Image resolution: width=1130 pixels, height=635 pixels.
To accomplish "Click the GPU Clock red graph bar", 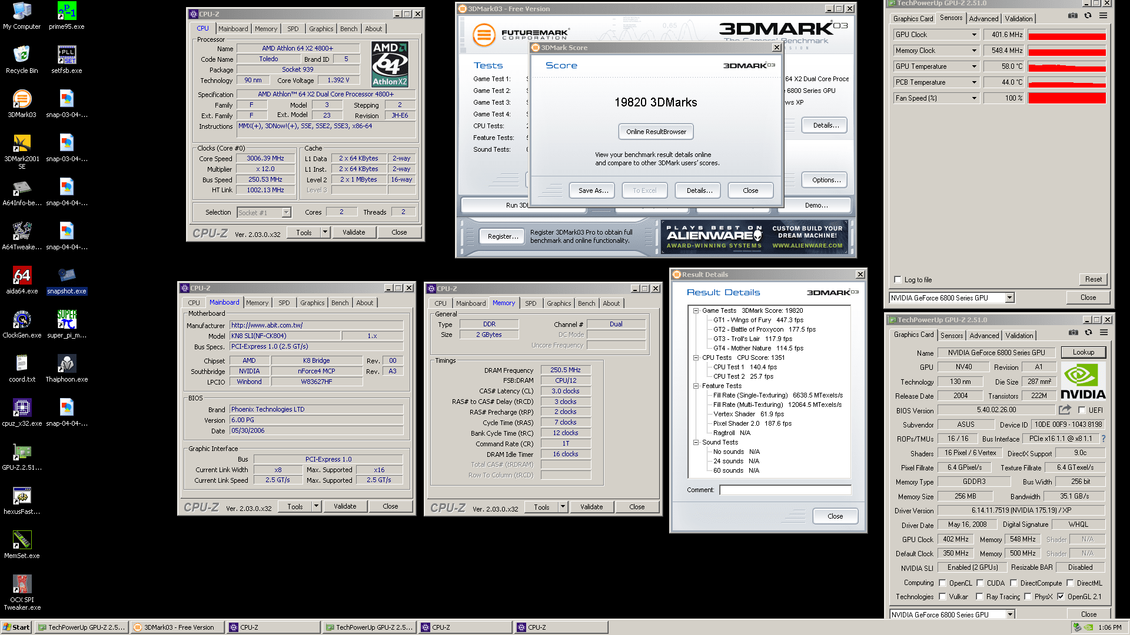I will tap(1066, 35).
